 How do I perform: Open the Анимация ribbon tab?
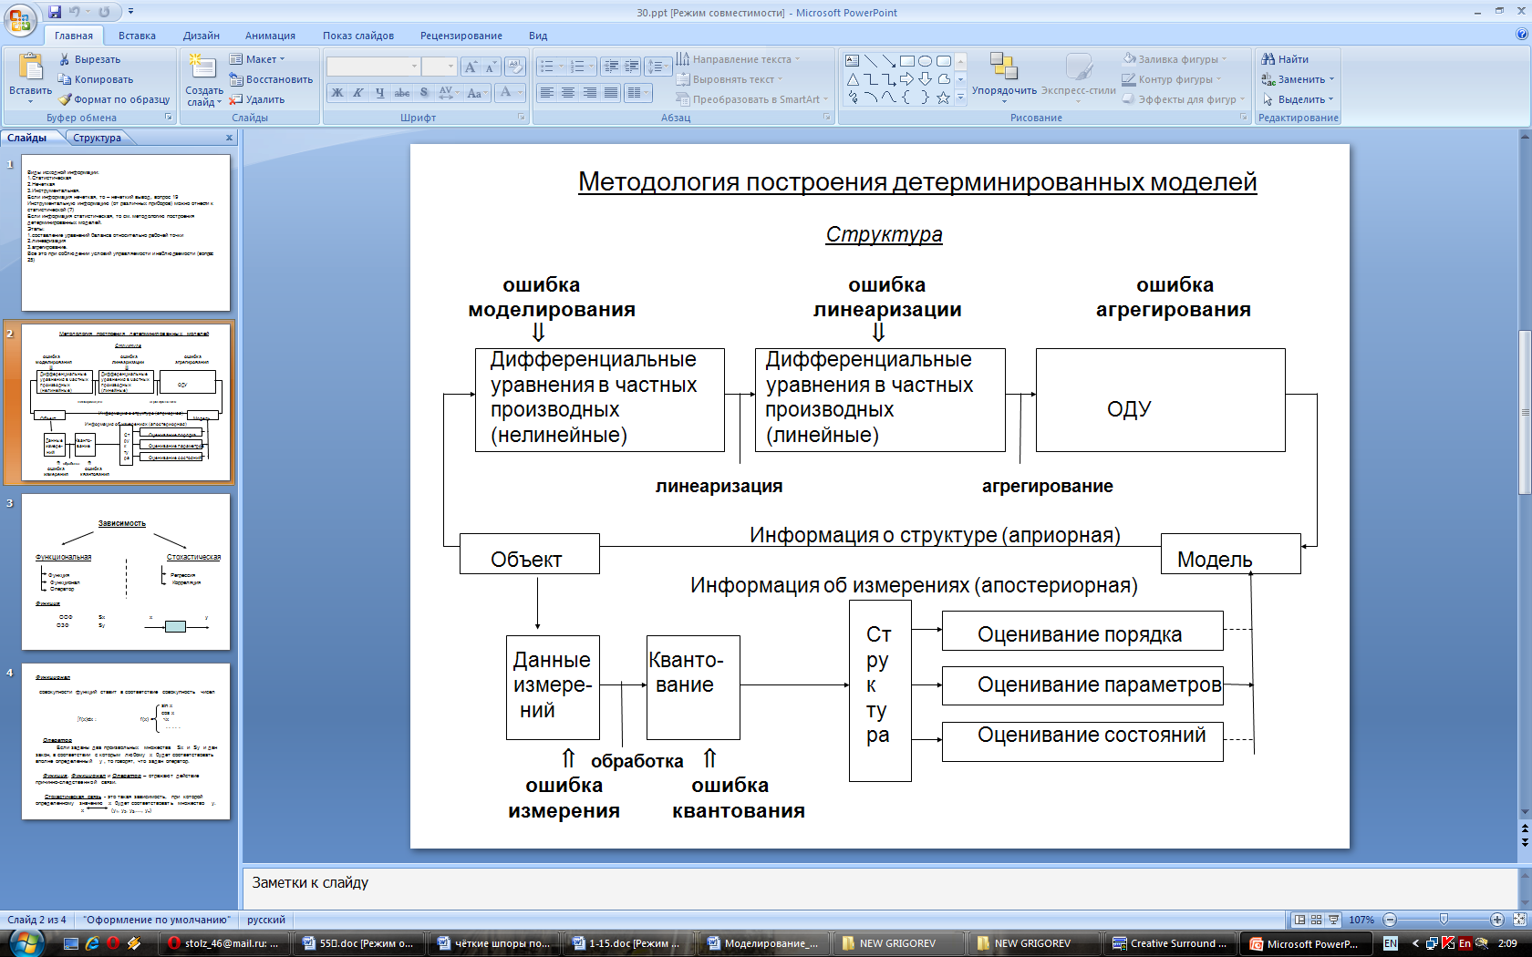pos(270,36)
